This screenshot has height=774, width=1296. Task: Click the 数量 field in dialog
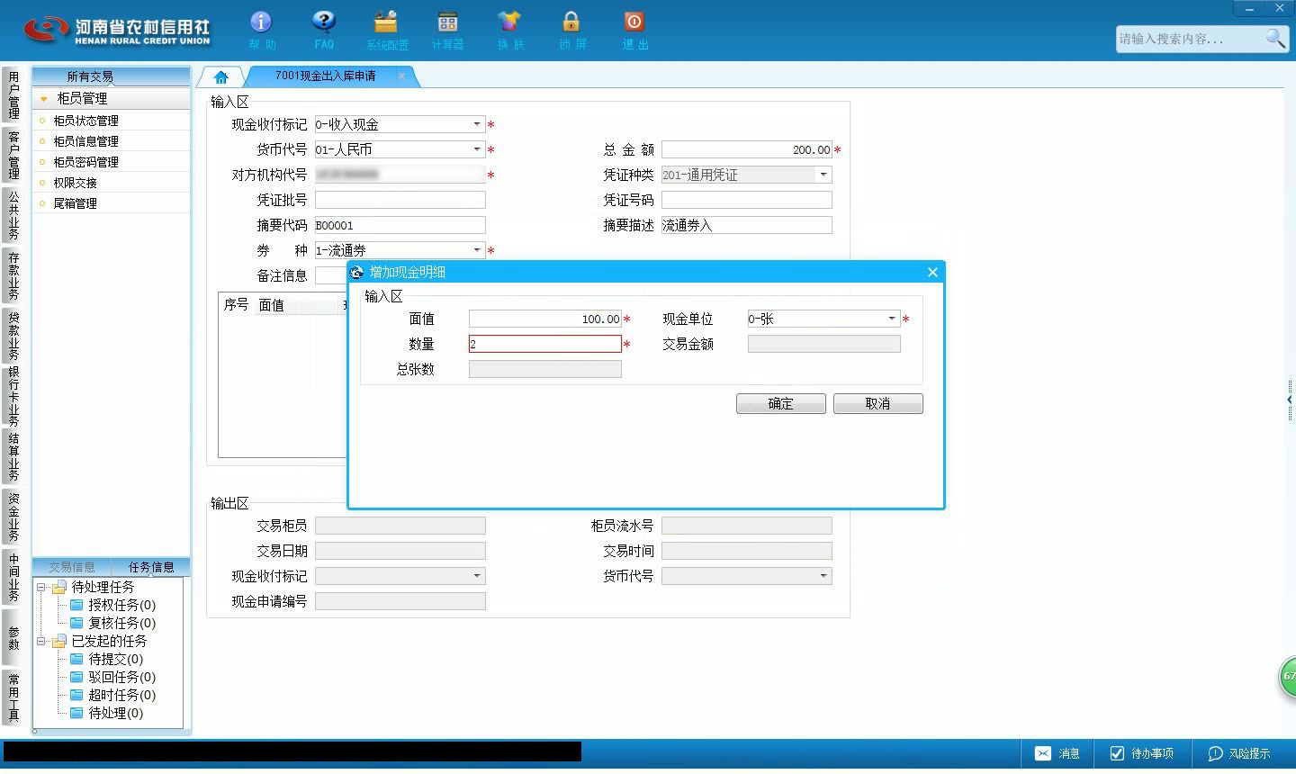pyautogui.click(x=545, y=344)
